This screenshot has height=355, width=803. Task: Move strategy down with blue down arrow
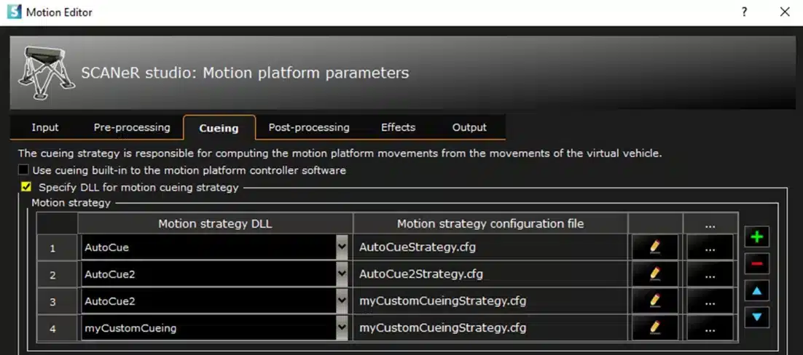[x=756, y=317]
